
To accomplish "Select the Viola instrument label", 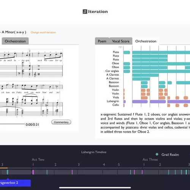I will pos(116,97).
